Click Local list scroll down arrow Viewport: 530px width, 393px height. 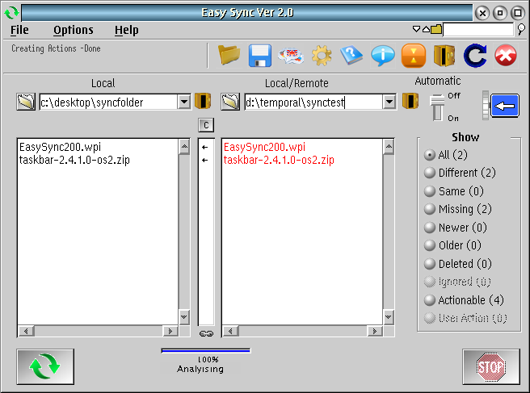point(184,317)
